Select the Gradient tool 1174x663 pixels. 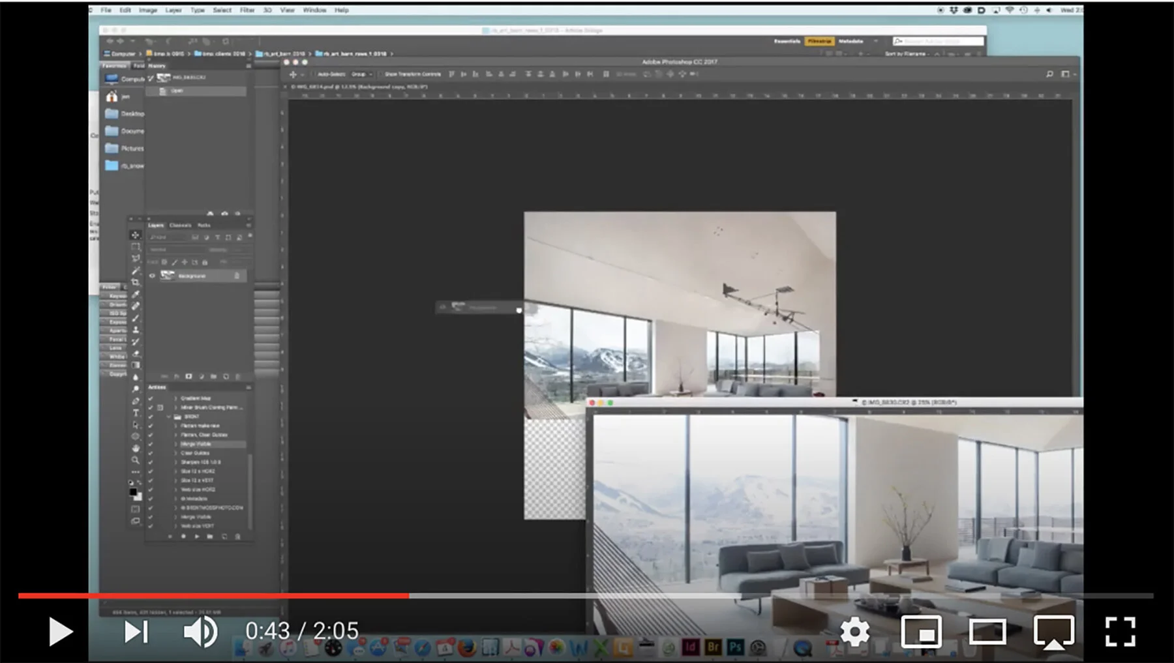pyautogui.click(x=136, y=365)
